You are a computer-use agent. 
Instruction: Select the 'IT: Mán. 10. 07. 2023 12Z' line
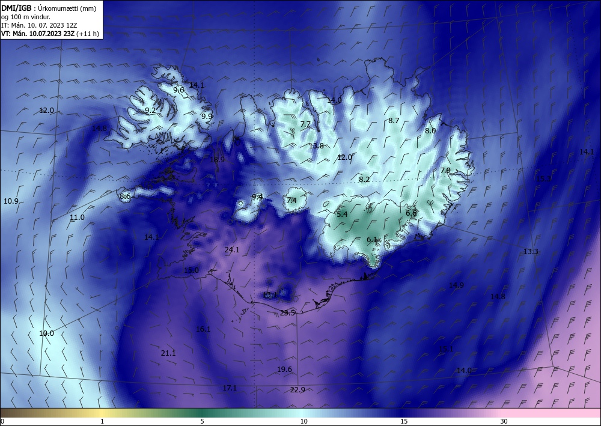38,25
